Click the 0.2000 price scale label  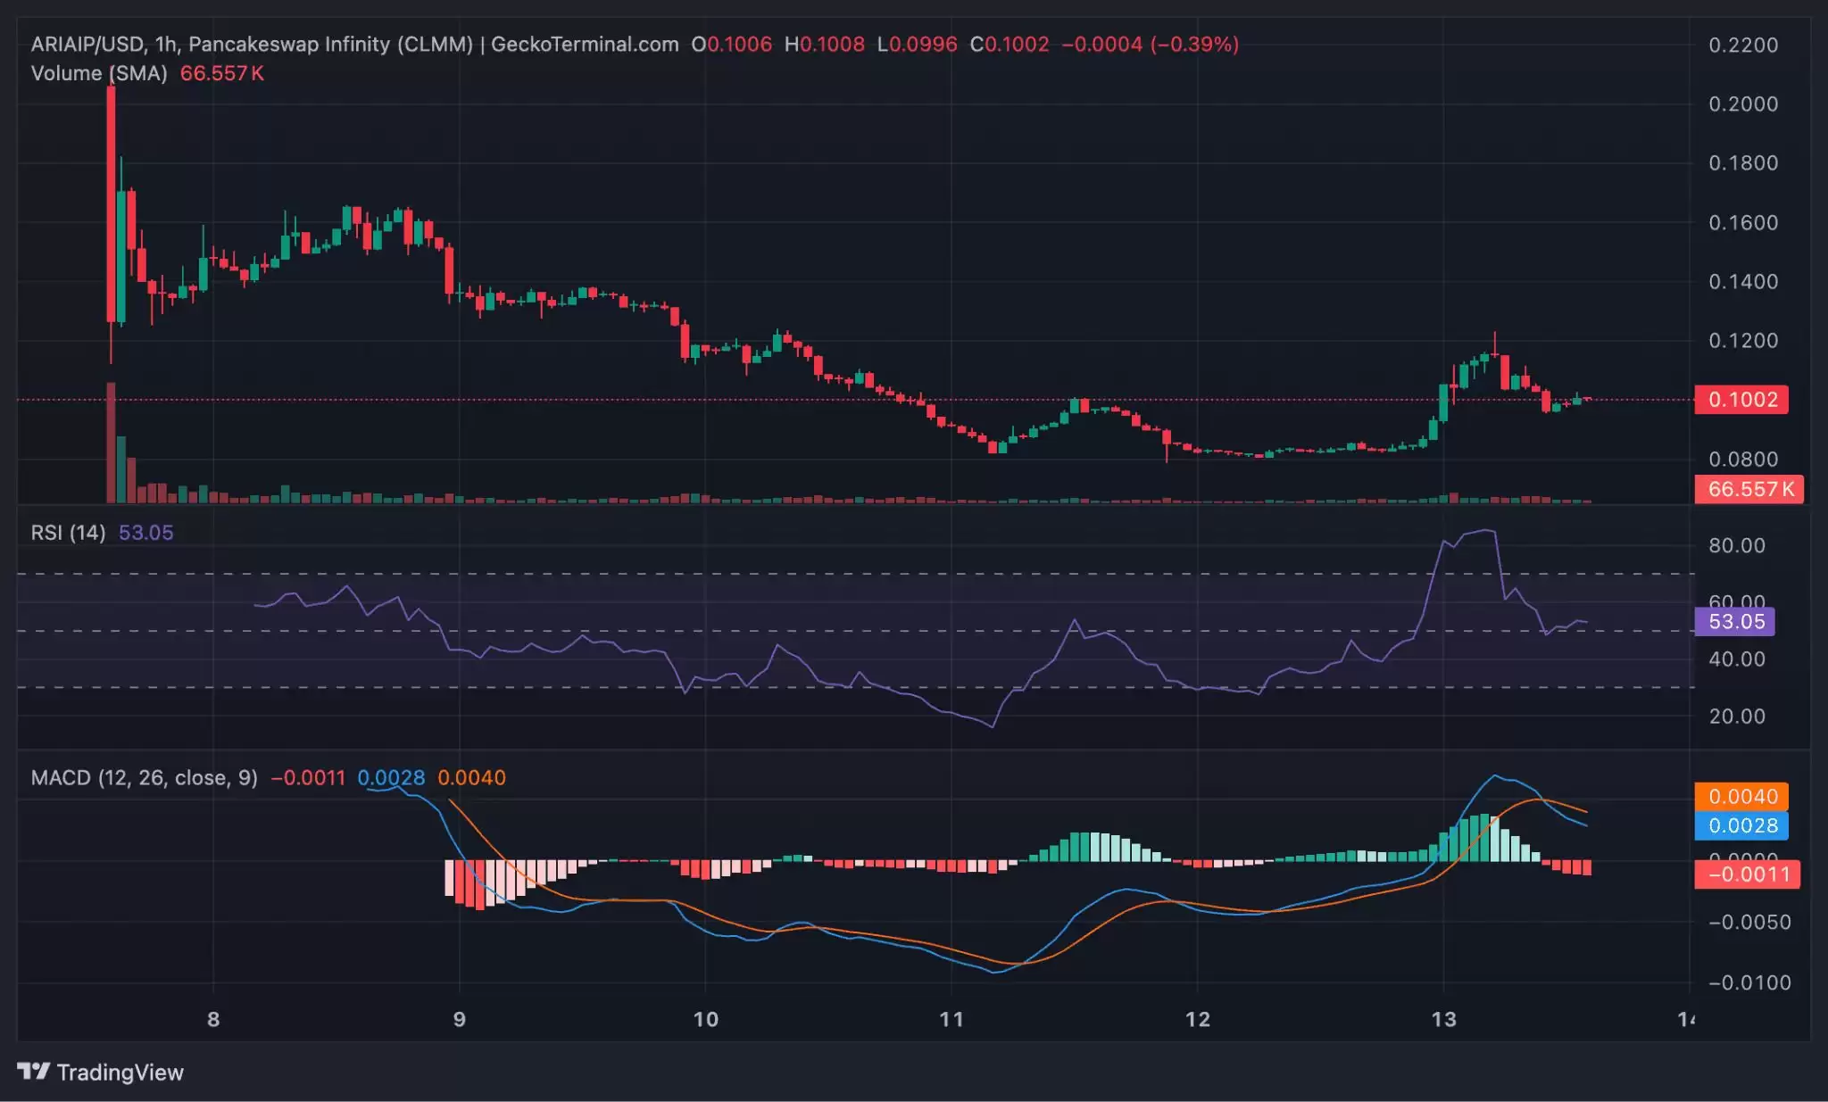tap(1742, 104)
